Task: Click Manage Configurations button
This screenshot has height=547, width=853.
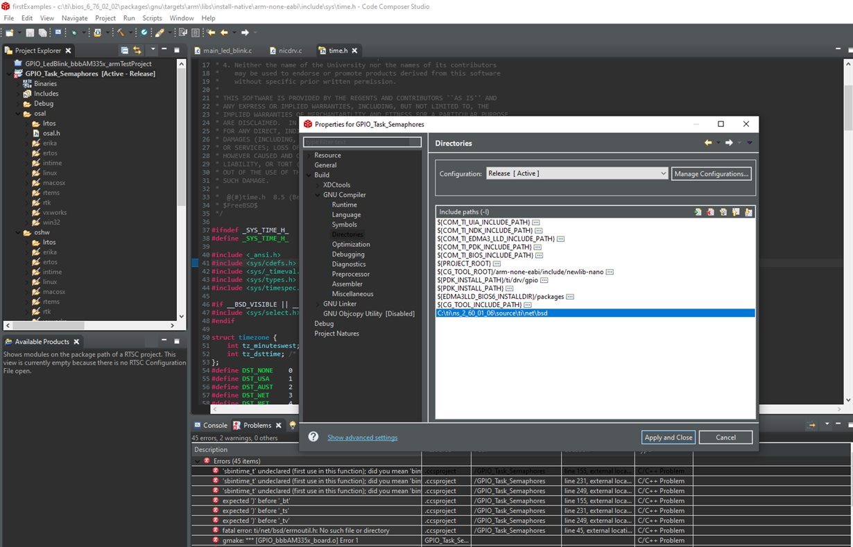Action: point(711,173)
